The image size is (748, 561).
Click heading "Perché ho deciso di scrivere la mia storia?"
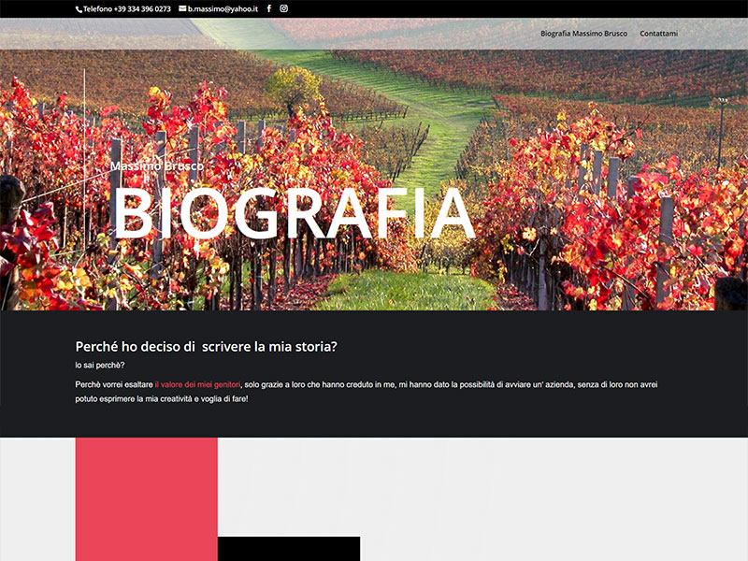coord(206,346)
